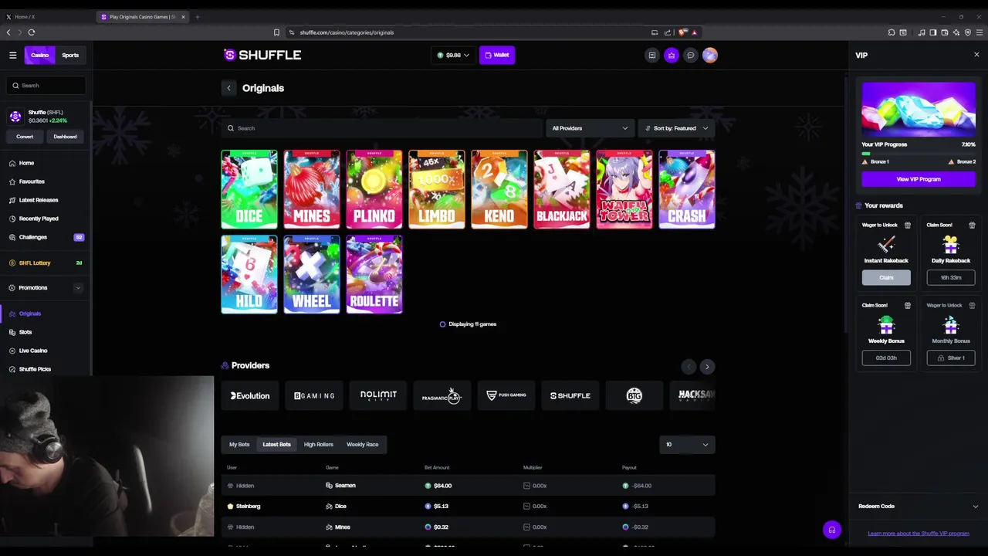The height and width of the screenshot is (556, 988).
Task: Open Learn more about Shuffle VIP link
Action: pos(919,534)
